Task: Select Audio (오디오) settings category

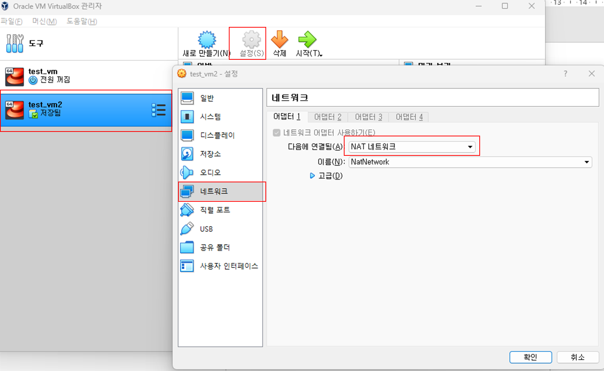Action: tap(220, 173)
